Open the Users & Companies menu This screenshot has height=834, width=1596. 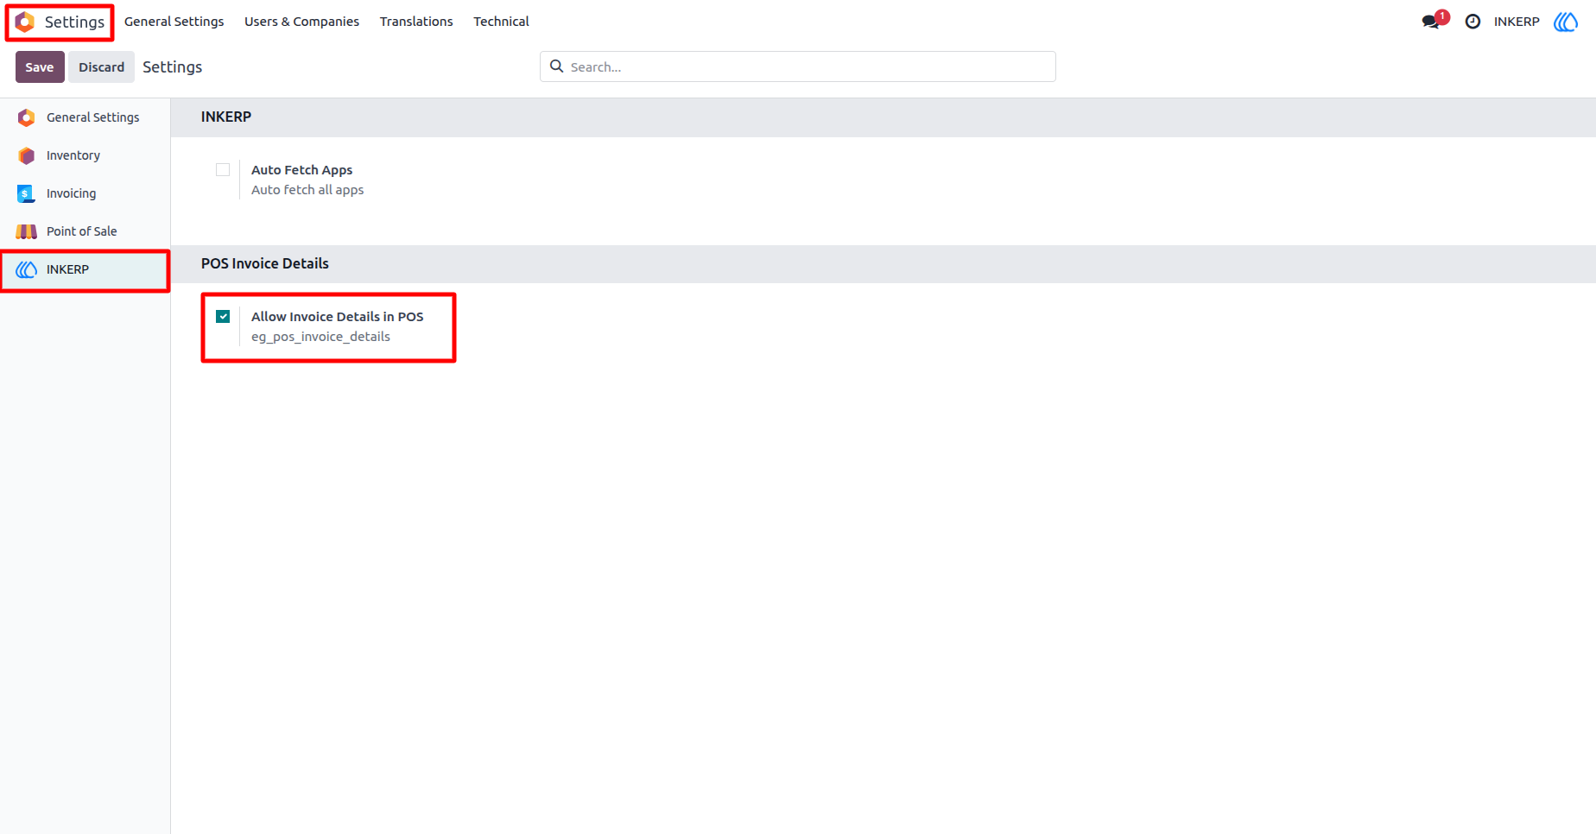[x=301, y=22]
